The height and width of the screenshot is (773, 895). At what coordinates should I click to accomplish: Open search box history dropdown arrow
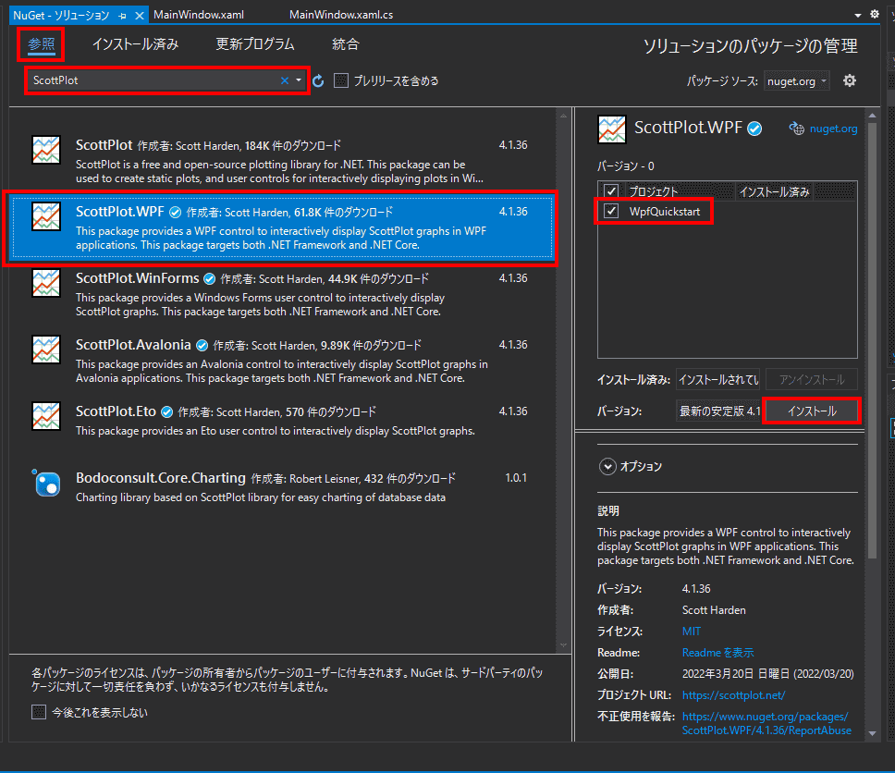[299, 80]
